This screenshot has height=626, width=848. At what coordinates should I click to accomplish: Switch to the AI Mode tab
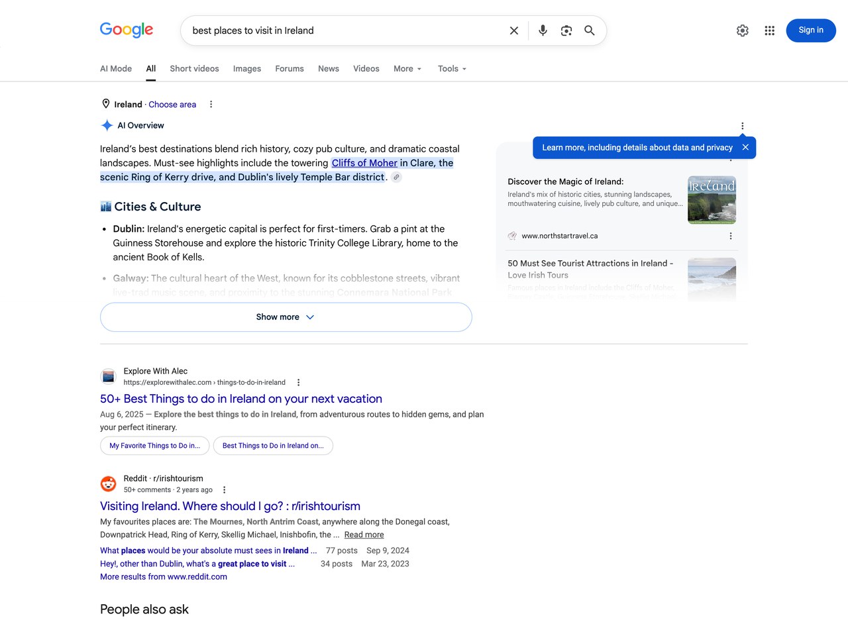(x=116, y=69)
